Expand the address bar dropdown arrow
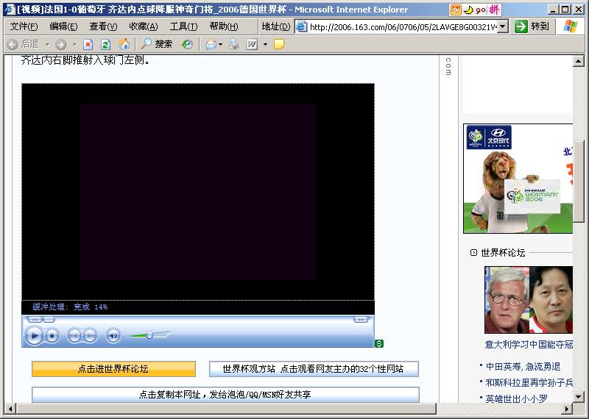 click(503, 26)
